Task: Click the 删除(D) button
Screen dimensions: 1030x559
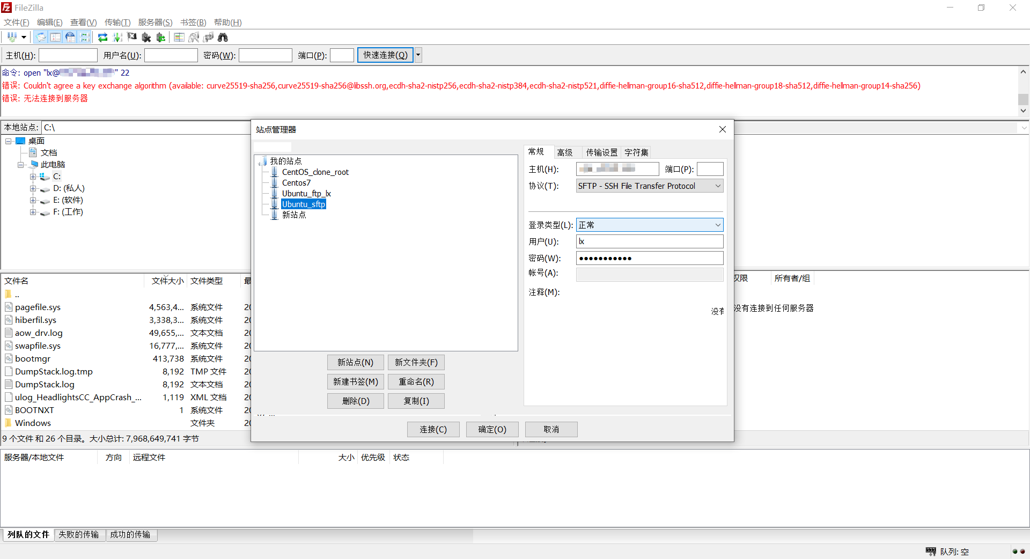Action: [356, 401]
